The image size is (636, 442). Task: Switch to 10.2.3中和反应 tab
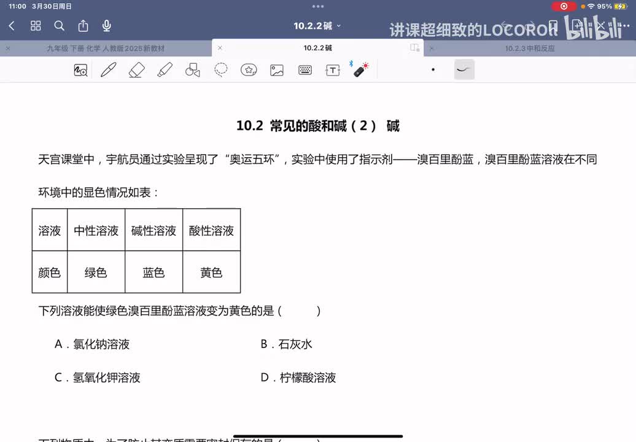click(530, 48)
